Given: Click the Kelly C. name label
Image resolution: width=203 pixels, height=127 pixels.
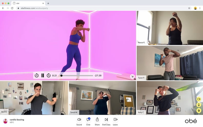Looking at the screenshot, I should pos(141,112).
